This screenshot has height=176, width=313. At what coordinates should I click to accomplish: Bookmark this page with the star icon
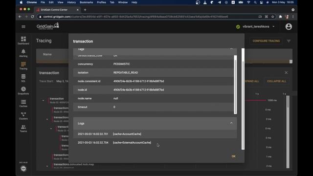pos(273,17)
